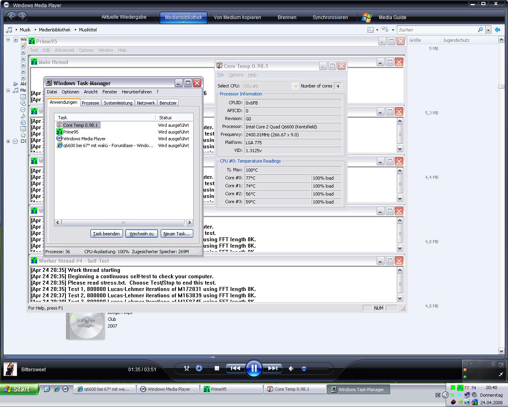508x407 pixels.
Task: Click the Neuer Task... button
Action: point(177,234)
